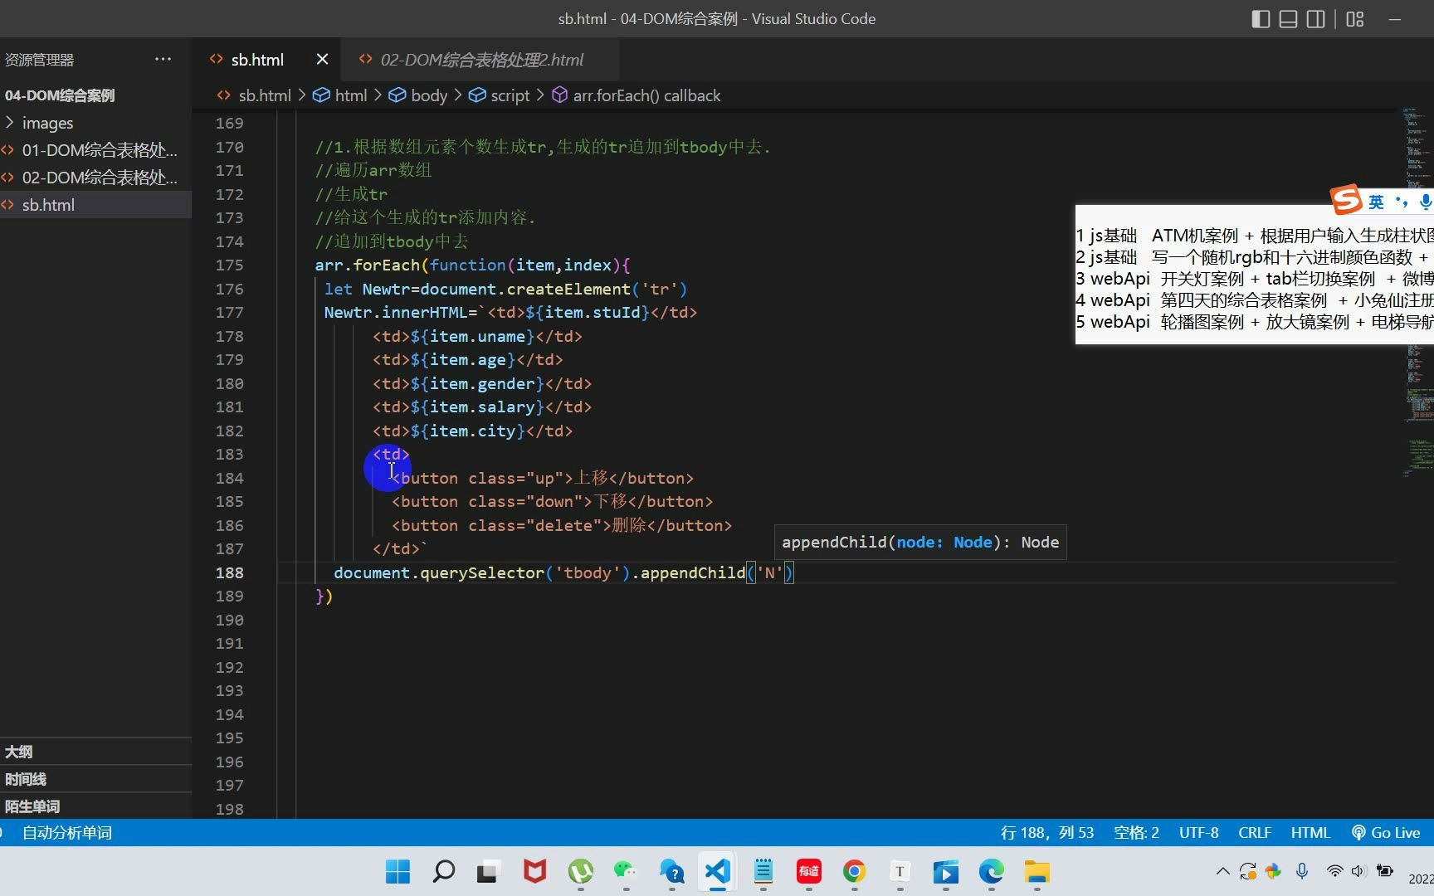Open Youdao app from taskbar
The height and width of the screenshot is (896, 1434).
pyautogui.click(x=809, y=872)
